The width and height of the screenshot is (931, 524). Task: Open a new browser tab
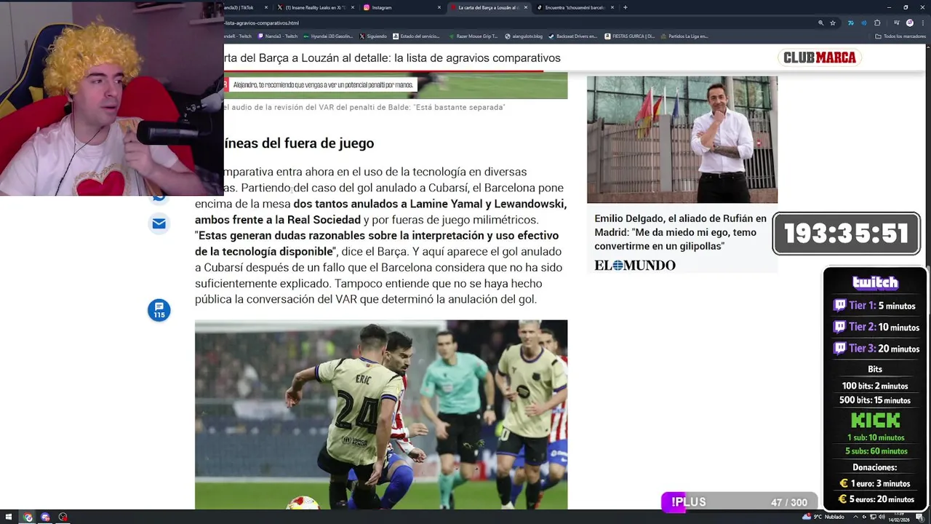(626, 7)
